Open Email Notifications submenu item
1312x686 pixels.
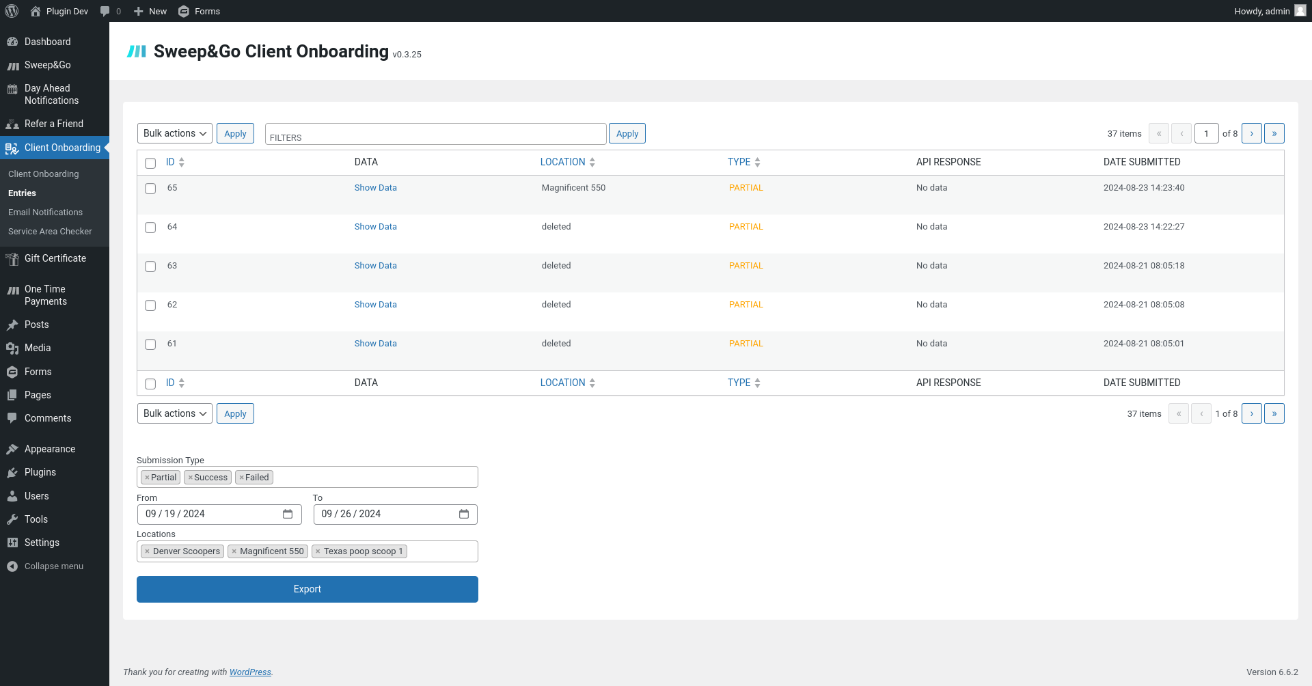(x=45, y=212)
